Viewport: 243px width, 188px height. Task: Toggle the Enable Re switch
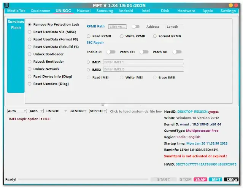pos(111,52)
